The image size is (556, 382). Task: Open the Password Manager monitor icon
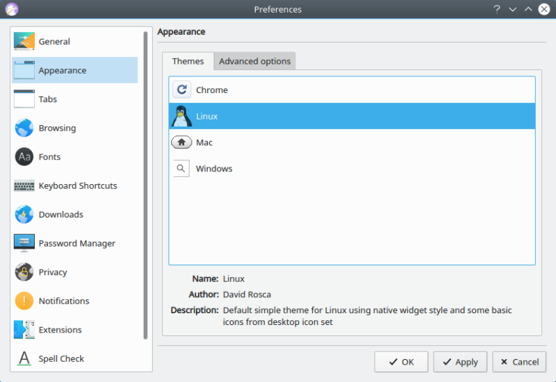(x=24, y=243)
